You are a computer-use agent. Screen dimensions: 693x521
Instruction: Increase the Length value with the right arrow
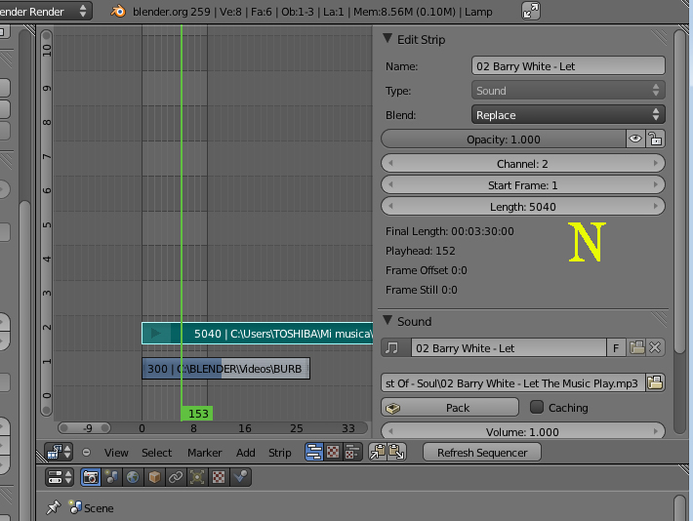click(x=656, y=207)
